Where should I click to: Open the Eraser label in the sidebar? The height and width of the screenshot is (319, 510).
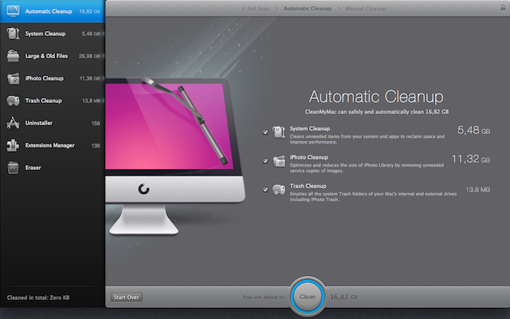(33, 167)
